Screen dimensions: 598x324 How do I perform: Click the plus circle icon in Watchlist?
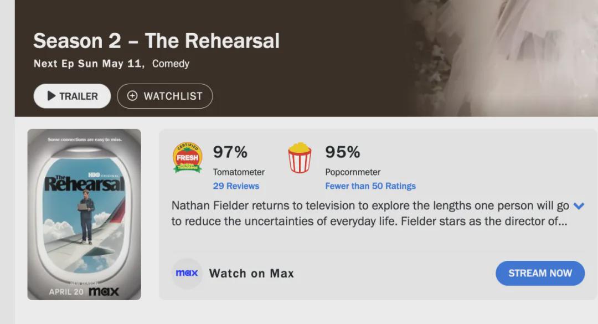point(132,96)
